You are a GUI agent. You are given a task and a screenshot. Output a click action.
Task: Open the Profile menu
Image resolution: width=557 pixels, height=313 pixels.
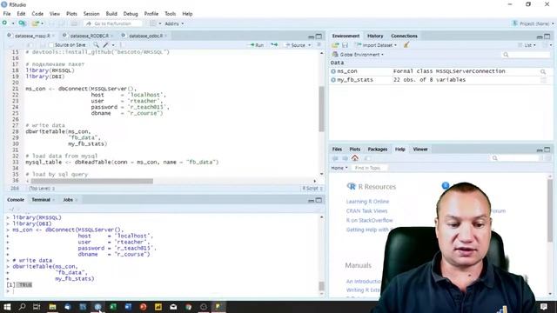(151, 14)
